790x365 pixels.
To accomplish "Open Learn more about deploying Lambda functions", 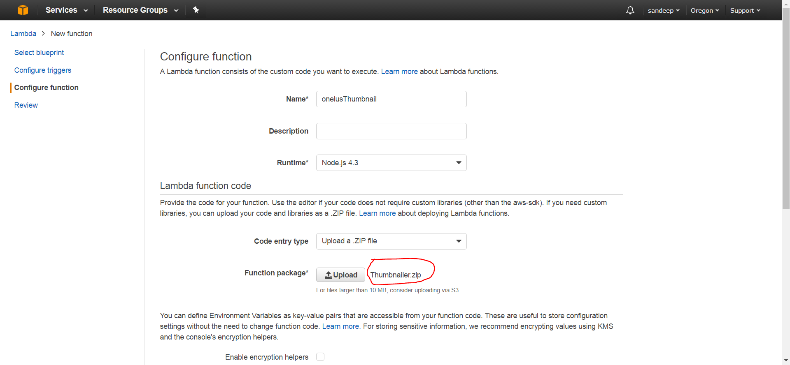I will [x=377, y=213].
